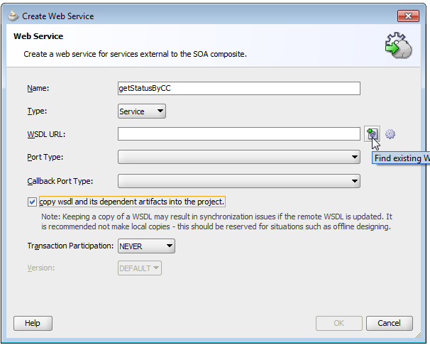Click into the empty WSDL URL field
The width and height of the screenshot is (430, 345).
click(x=239, y=133)
